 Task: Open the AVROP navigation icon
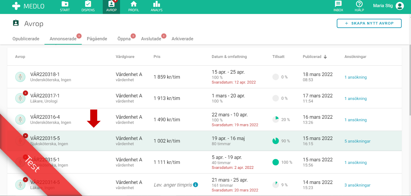tap(111, 4)
